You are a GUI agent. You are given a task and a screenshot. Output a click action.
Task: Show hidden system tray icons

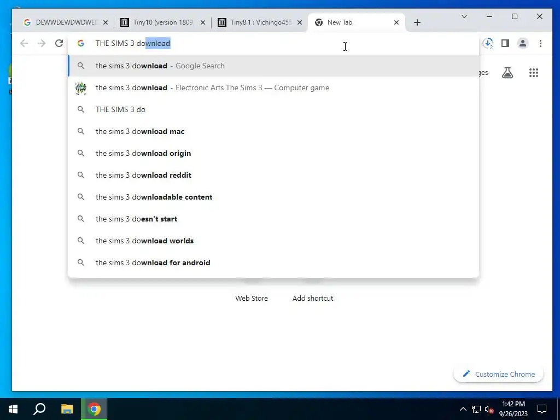click(x=463, y=409)
